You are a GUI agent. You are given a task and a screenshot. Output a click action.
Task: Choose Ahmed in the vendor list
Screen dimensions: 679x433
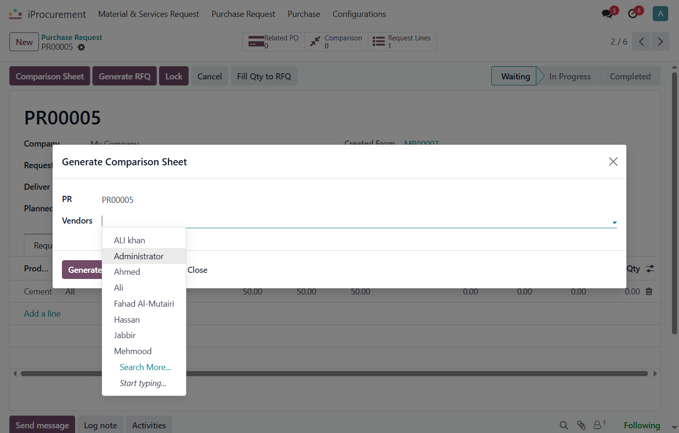pos(144,272)
